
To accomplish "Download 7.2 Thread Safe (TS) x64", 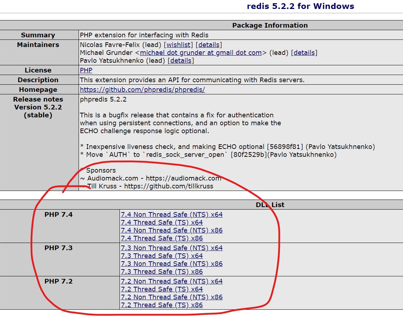I will point(162,289).
